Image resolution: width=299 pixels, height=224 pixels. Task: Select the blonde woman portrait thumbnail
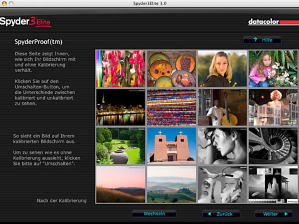(223, 69)
